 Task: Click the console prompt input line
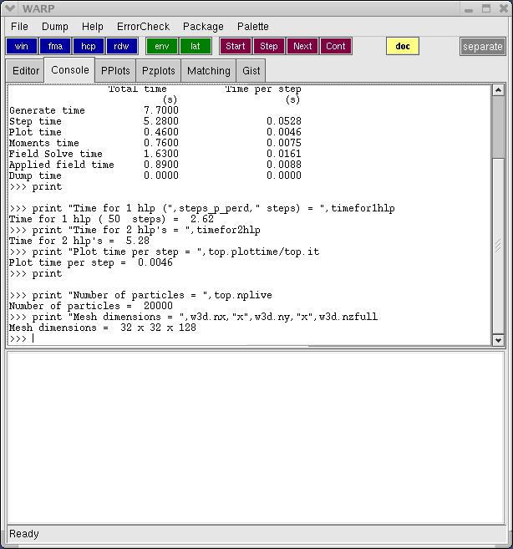click(x=249, y=338)
